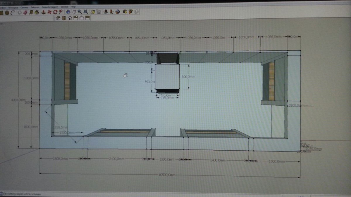The width and height of the screenshot is (351, 197).
Task: Click the Zoom Extents tool
Action: click(x=85, y=12)
